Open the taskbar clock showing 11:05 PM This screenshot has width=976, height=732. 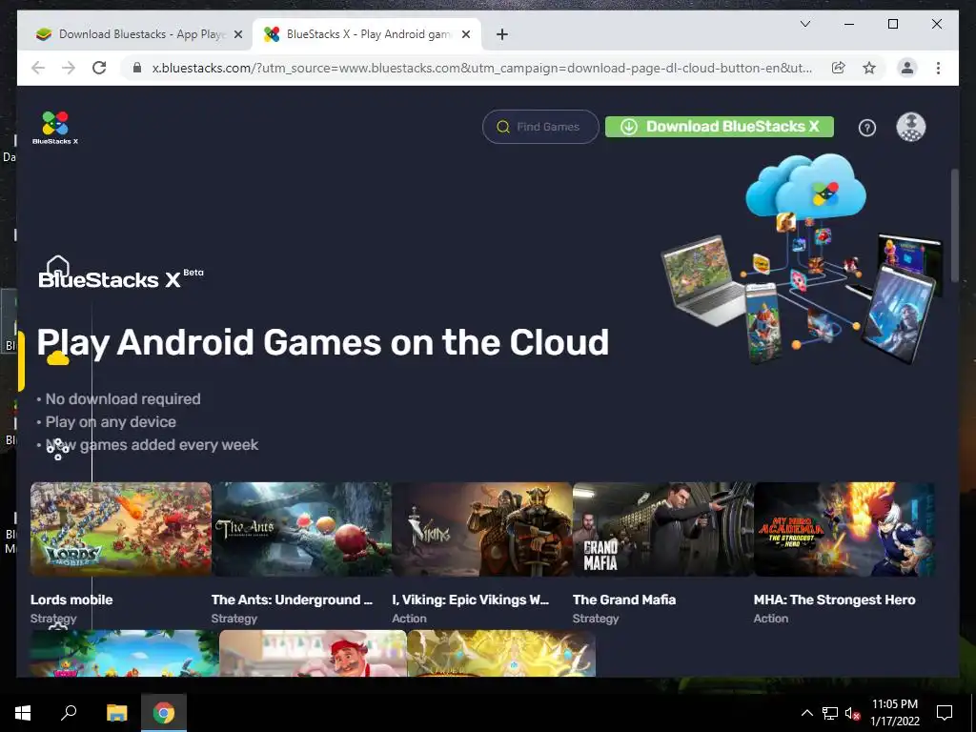[894, 713]
